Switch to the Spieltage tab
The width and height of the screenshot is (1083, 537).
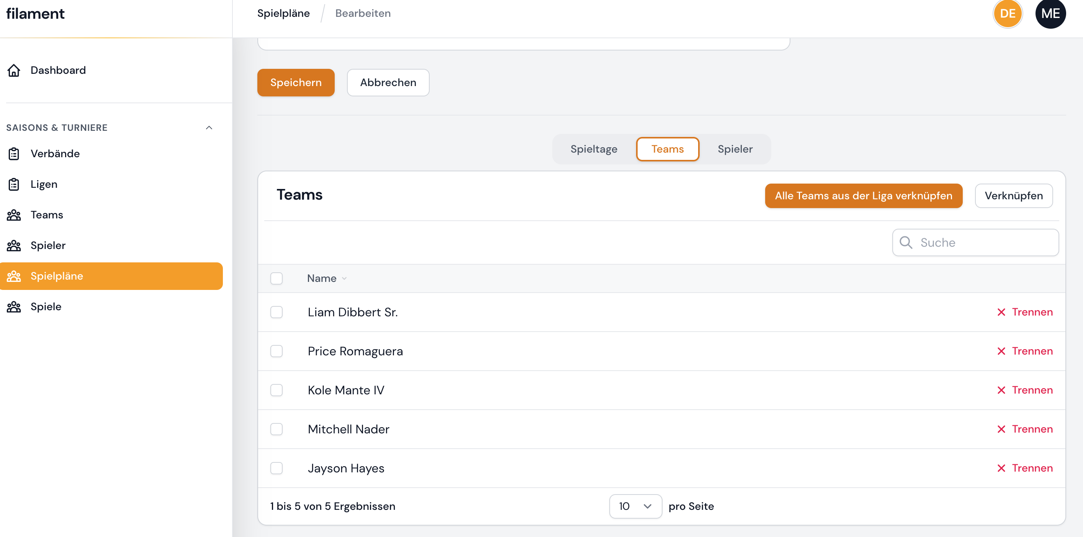point(594,149)
